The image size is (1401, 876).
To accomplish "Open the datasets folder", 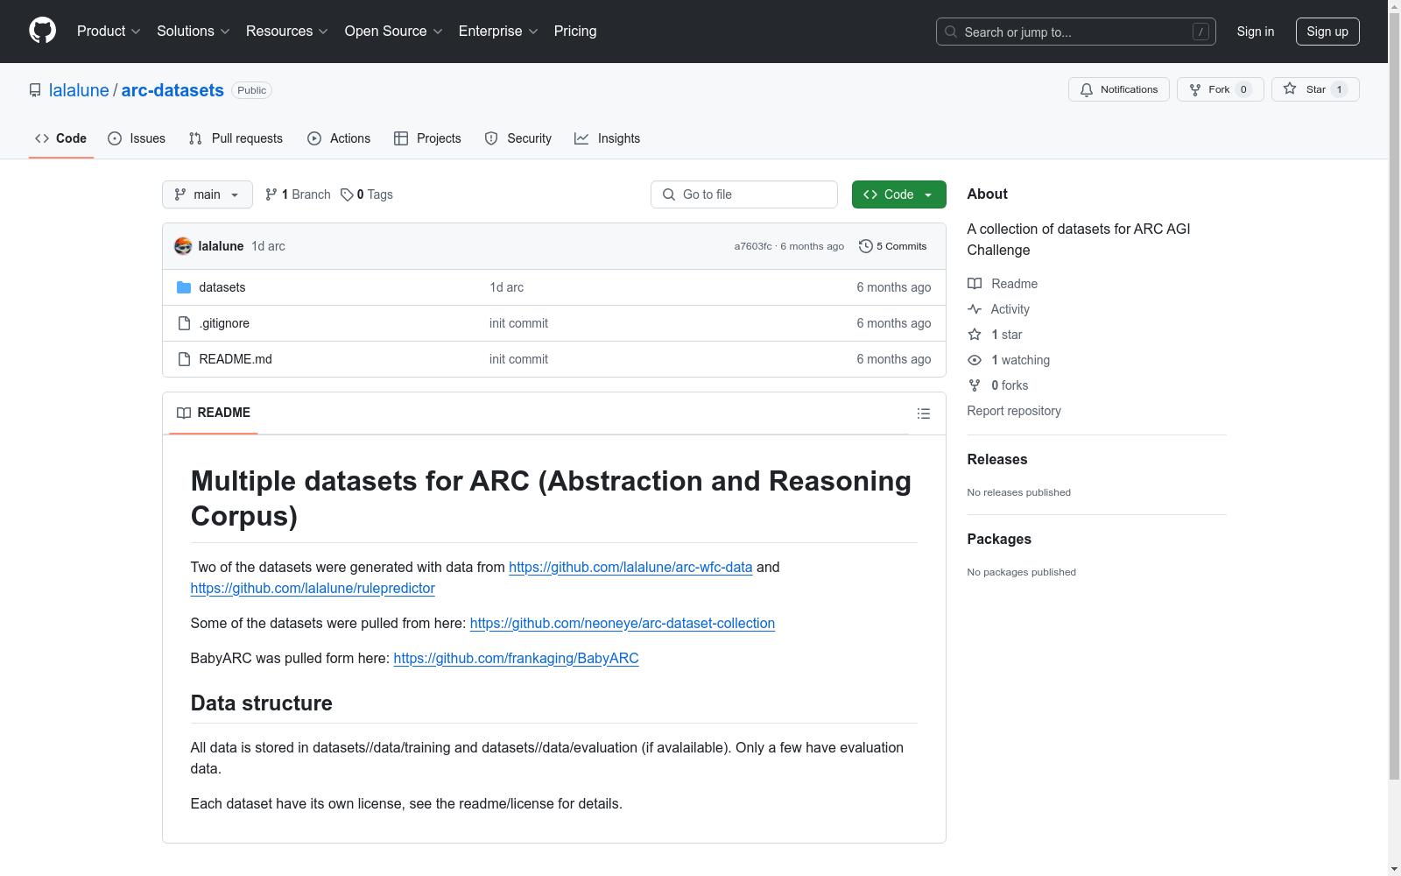I will click(222, 287).
